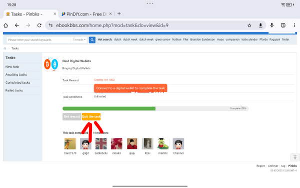
Task: Open the Threads search type dropdown
Action: 79,40
